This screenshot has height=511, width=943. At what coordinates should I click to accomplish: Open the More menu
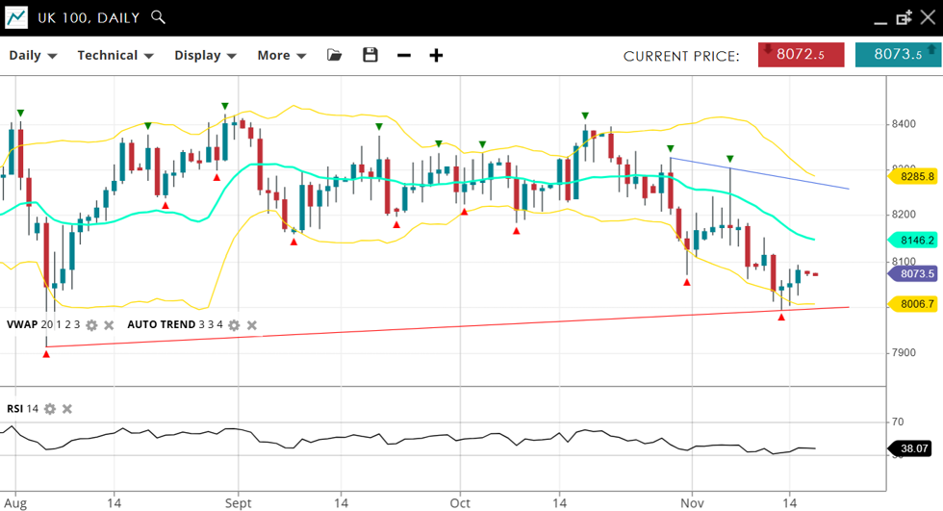tap(281, 55)
